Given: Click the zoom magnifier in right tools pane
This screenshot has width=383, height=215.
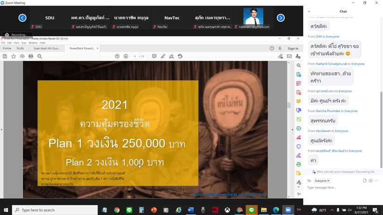Looking at the screenshot, I should tap(298, 65).
